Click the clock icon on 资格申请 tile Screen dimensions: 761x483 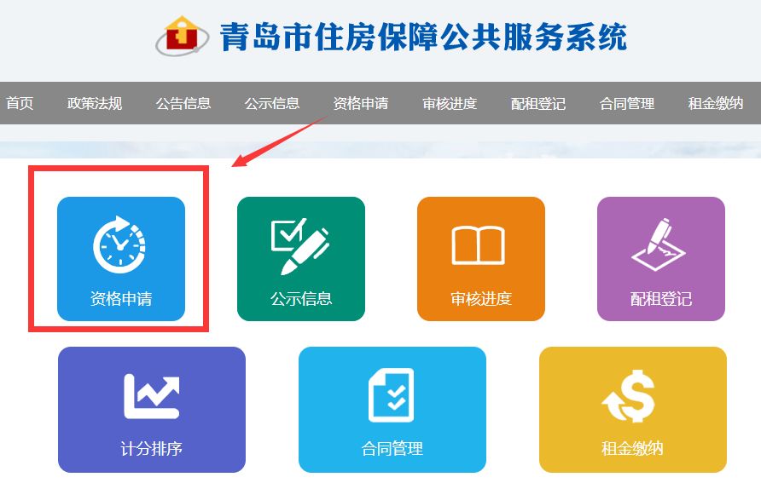(119, 244)
